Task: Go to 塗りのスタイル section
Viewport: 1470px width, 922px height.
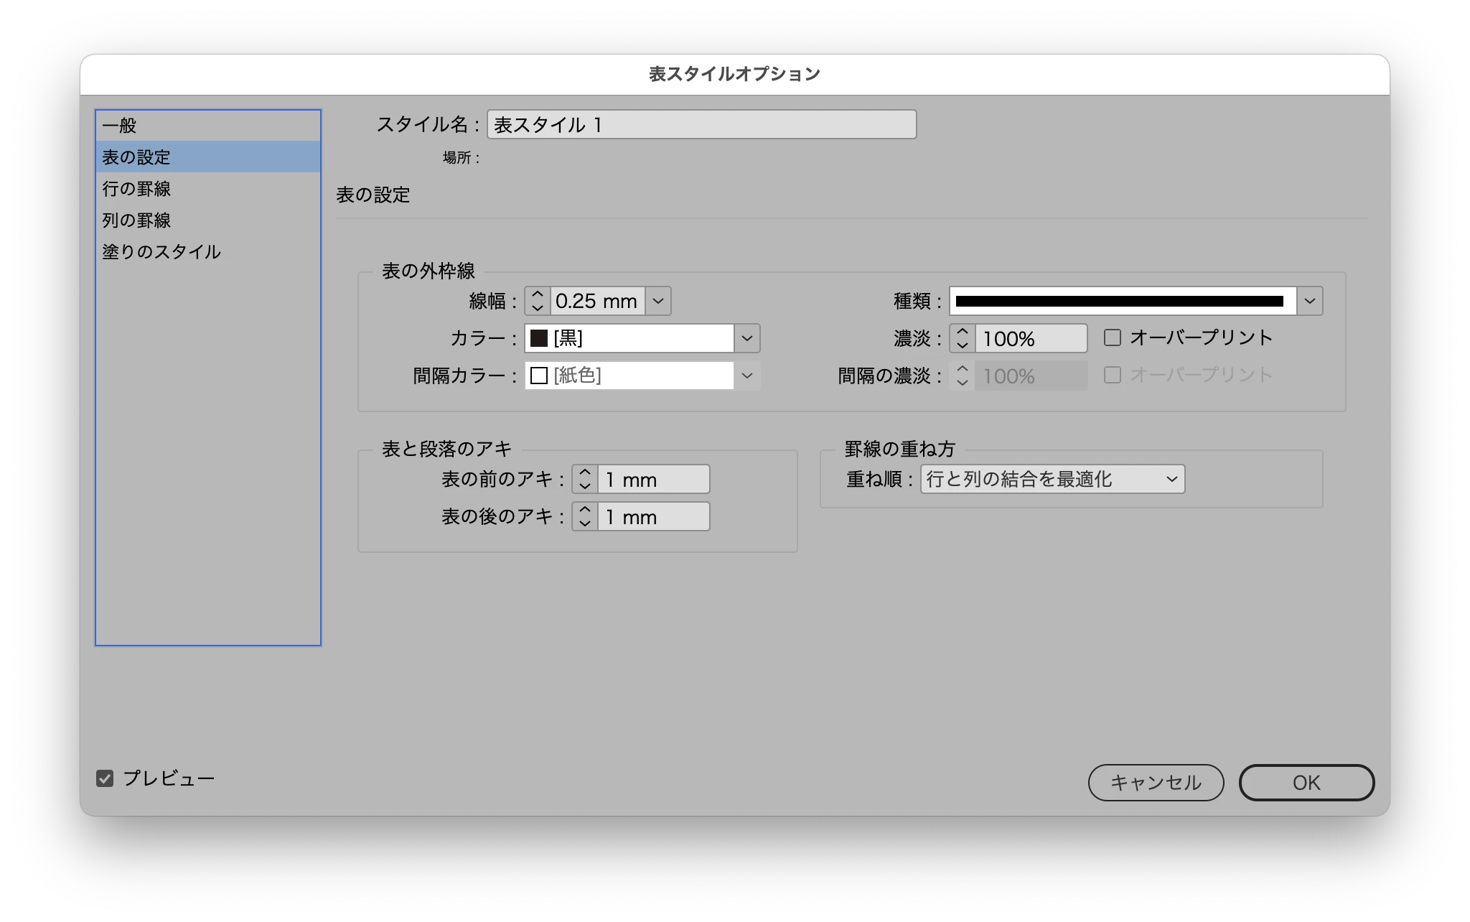Action: (x=161, y=252)
